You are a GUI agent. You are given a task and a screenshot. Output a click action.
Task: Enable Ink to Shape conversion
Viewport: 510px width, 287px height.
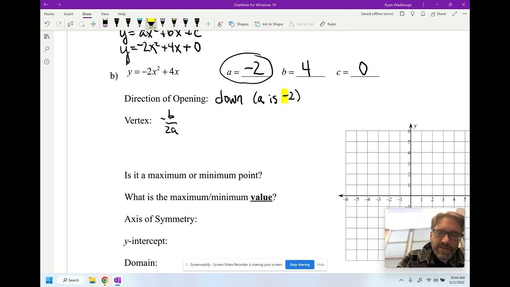point(269,24)
